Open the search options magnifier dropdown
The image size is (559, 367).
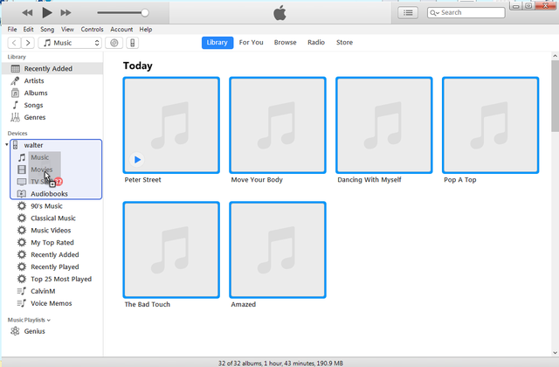(434, 13)
